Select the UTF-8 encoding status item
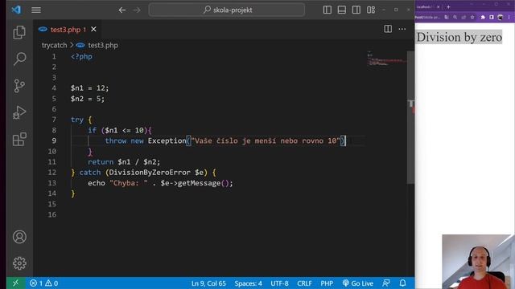The image size is (515, 289). pyautogui.click(x=279, y=283)
